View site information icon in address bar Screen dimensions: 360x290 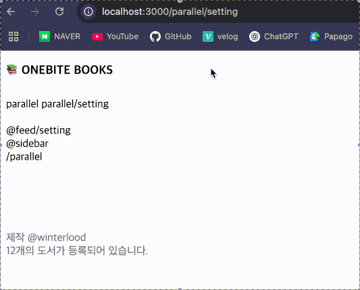(x=88, y=11)
